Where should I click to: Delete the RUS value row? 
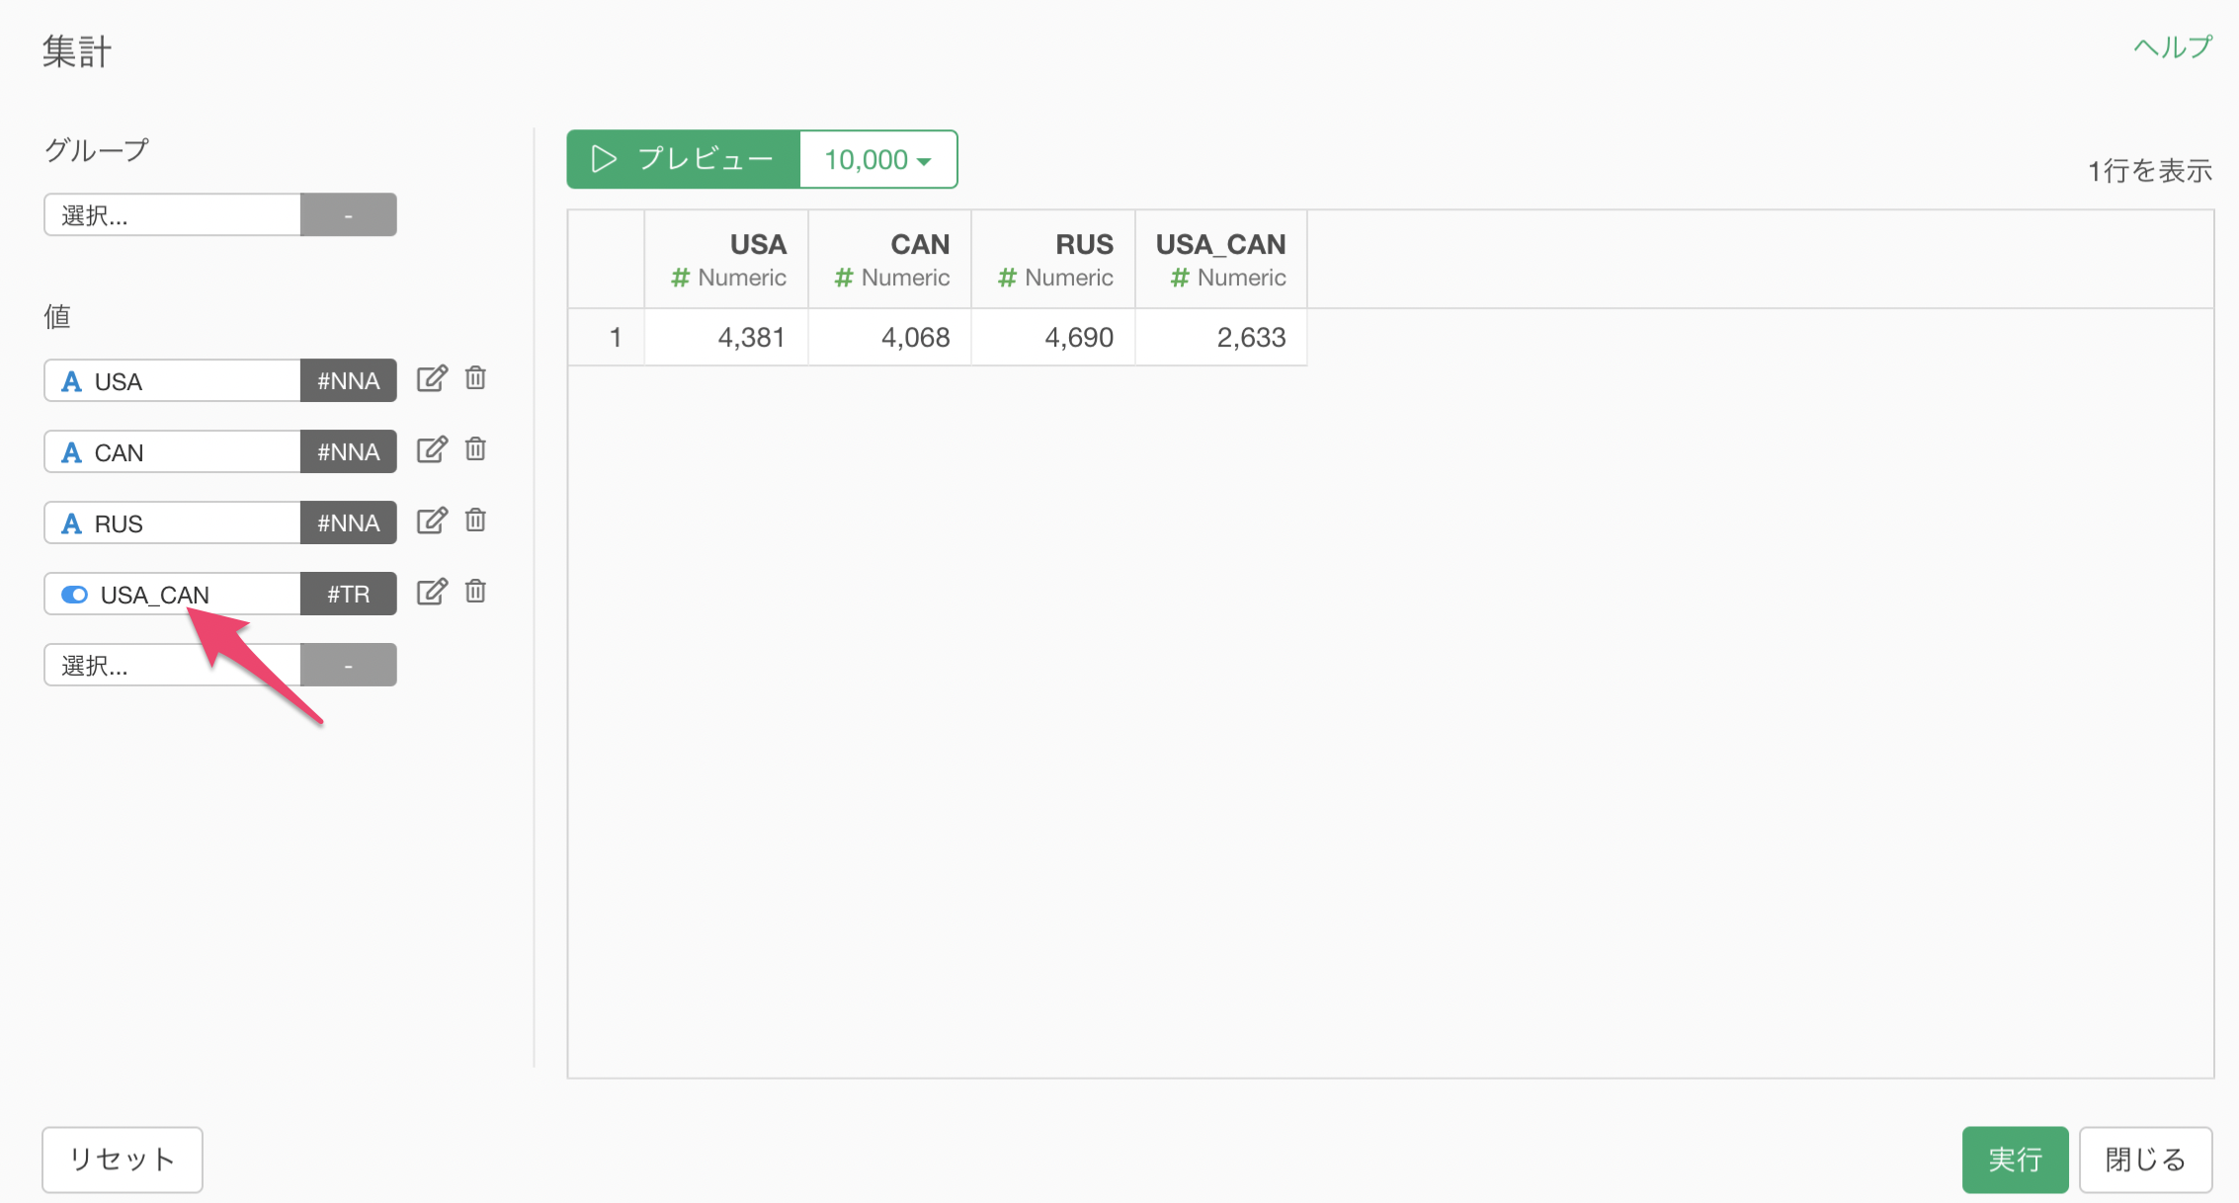tap(475, 521)
